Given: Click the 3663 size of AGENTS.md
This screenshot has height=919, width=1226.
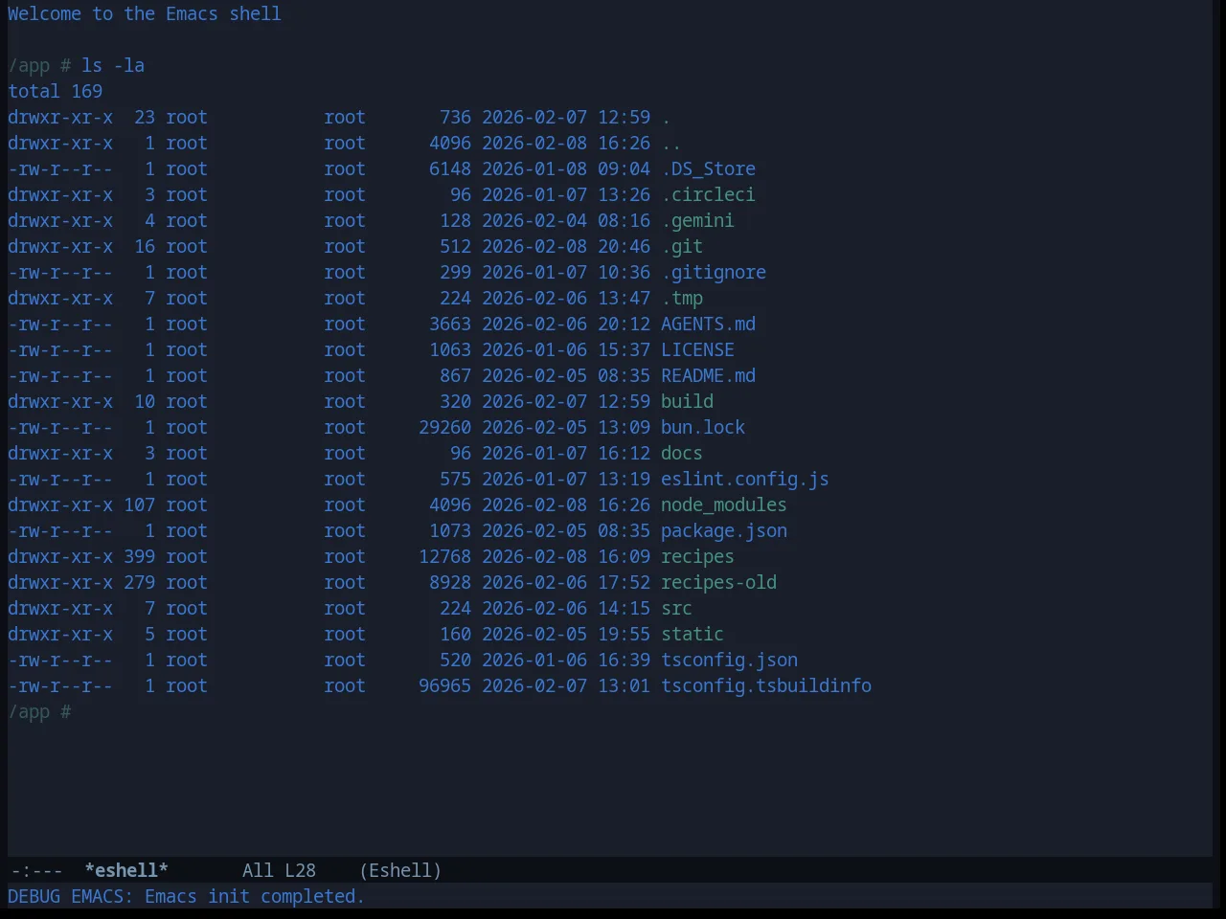Looking at the screenshot, I should coord(450,324).
